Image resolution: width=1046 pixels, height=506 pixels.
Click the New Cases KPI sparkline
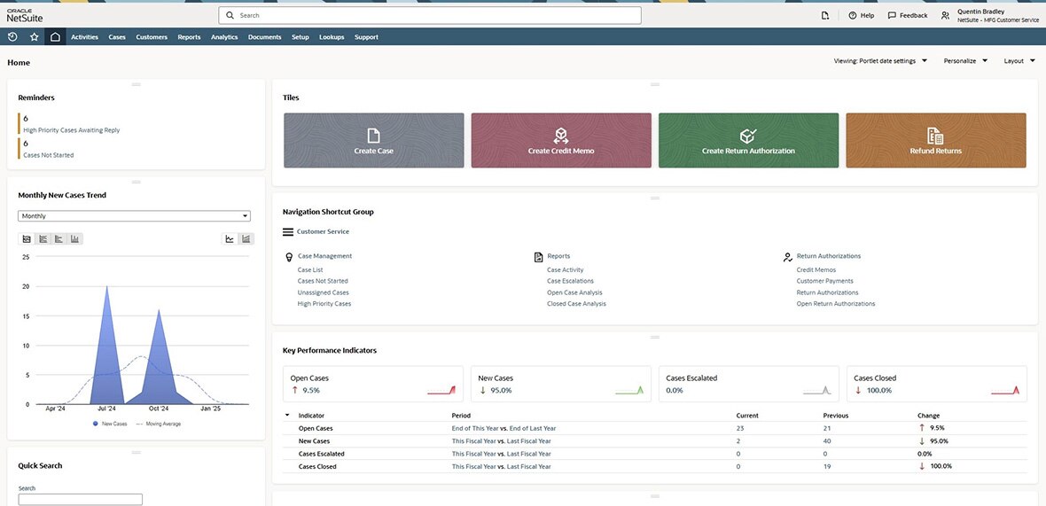(x=629, y=390)
